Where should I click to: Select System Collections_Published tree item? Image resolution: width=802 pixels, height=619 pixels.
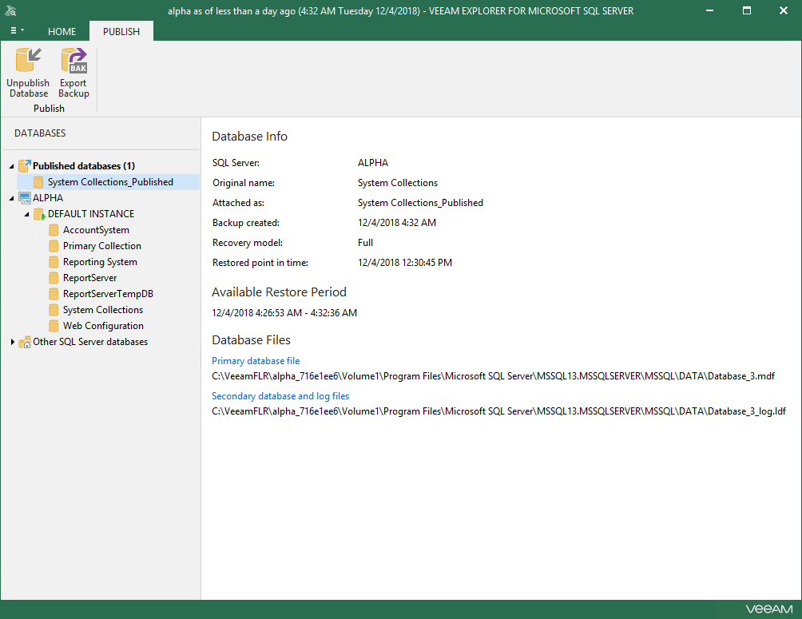point(110,182)
